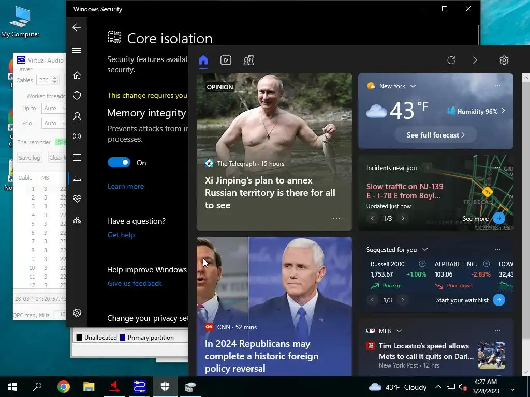The image size is (530, 397).
Task: Click Give us feedback link
Action: [x=135, y=284]
